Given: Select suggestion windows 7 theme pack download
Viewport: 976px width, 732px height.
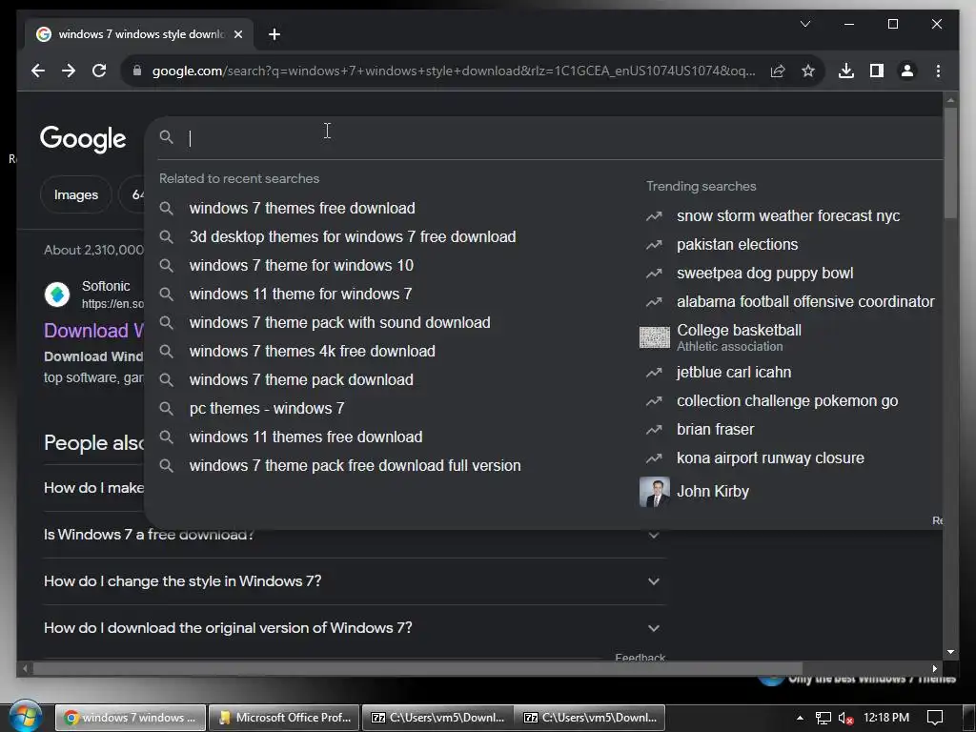Looking at the screenshot, I should point(301,379).
